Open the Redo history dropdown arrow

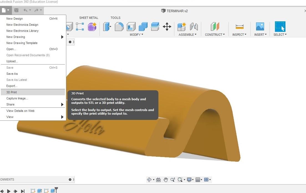[41, 10]
